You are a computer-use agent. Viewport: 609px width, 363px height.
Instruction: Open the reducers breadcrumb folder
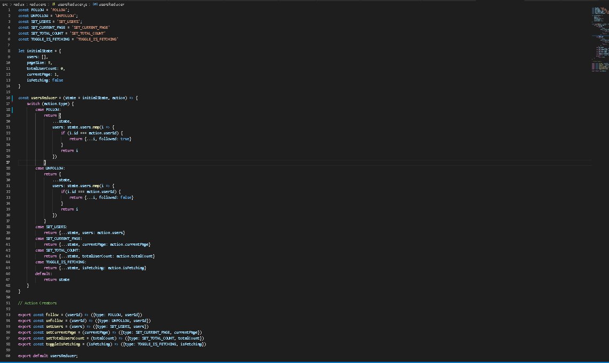tap(38, 4)
